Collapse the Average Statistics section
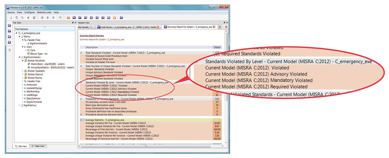Viewport: 389px width, 158px height. tap(81, 120)
